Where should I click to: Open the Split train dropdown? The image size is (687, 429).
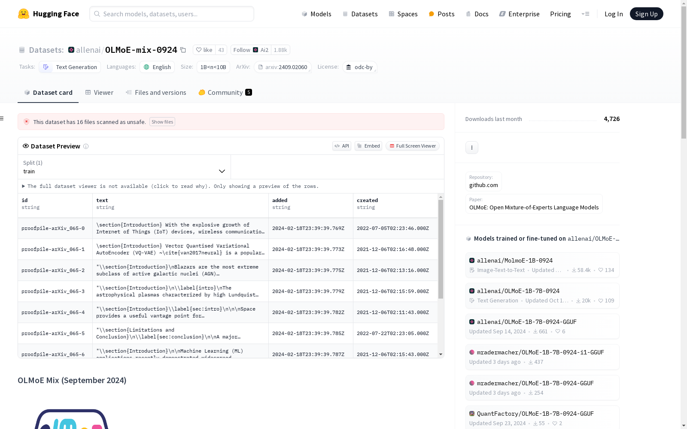coord(125,167)
